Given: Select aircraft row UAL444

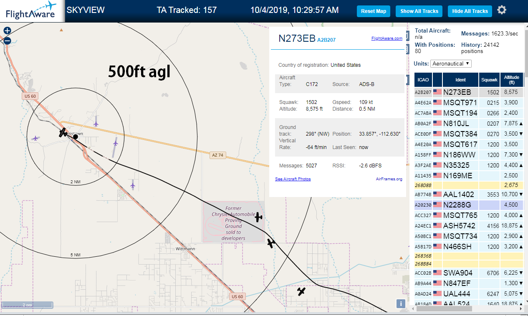Looking at the screenshot, I should 469,294.
